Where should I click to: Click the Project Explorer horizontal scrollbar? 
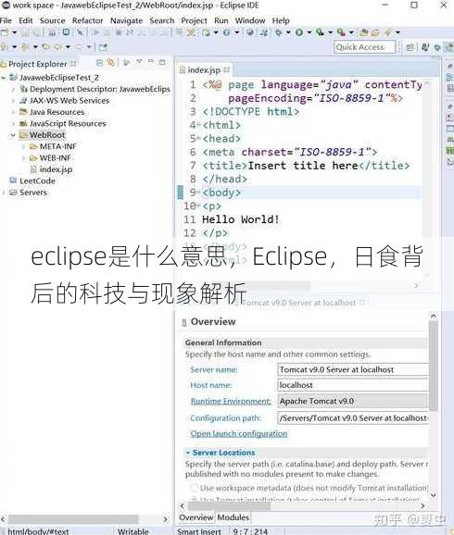pyautogui.click(x=73, y=519)
